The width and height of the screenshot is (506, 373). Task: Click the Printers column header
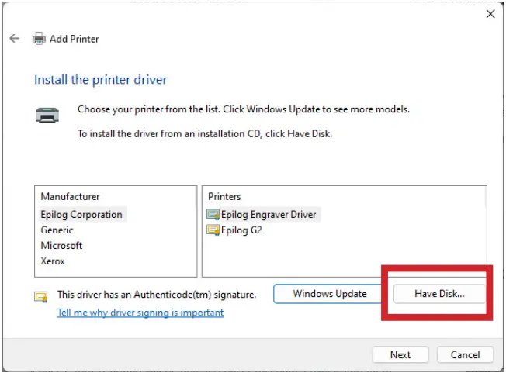tap(224, 196)
